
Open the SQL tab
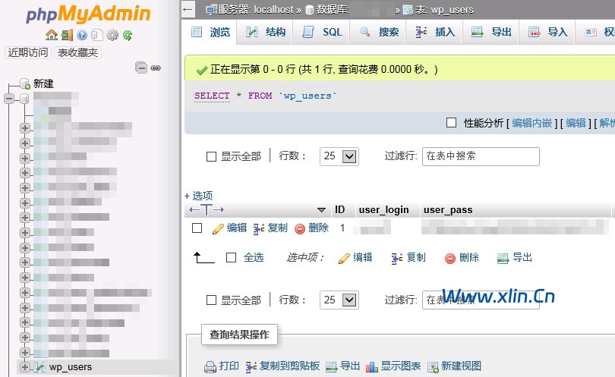click(x=323, y=32)
